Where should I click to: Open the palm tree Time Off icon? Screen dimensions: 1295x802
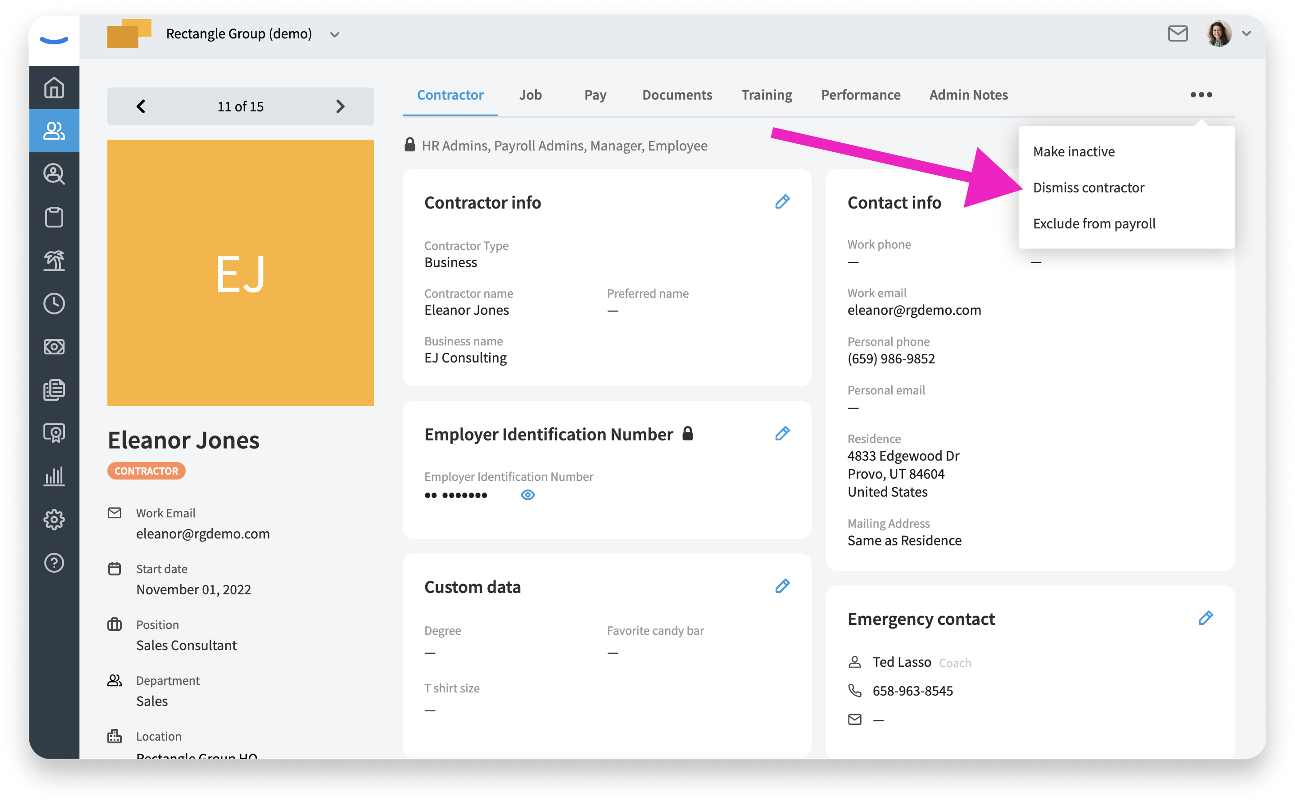click(54, 261)
